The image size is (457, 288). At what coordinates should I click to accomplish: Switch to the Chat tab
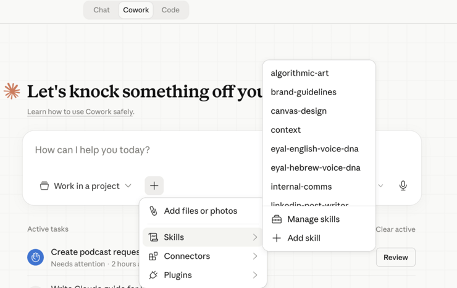click(x=101, y=10)
